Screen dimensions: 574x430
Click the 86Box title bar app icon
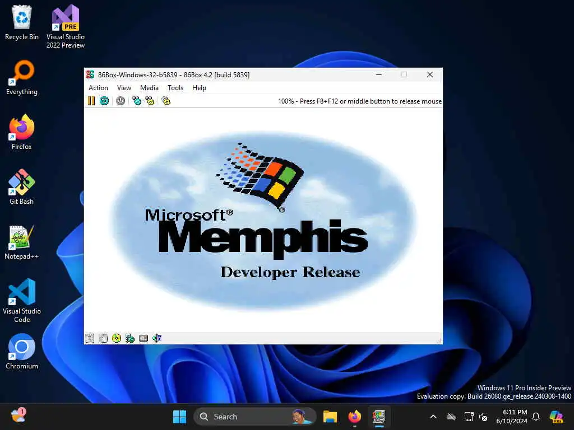point(90,74)
